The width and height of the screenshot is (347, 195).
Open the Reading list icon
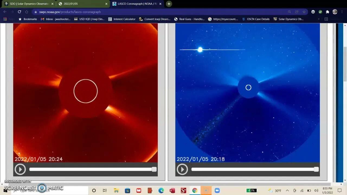click(x=326, y=19)
